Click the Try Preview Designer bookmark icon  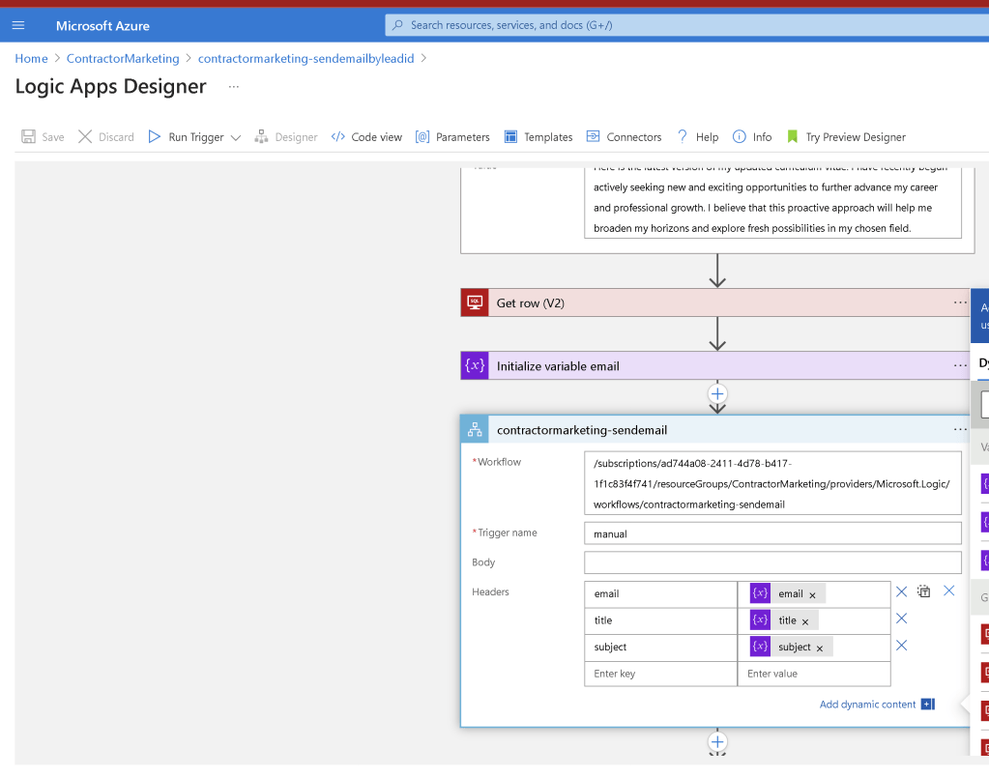[793, 137]
